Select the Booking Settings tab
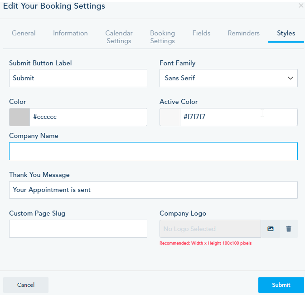Viewport: 305px width, 295px height. pyautogui.click(x=162, y=37)
